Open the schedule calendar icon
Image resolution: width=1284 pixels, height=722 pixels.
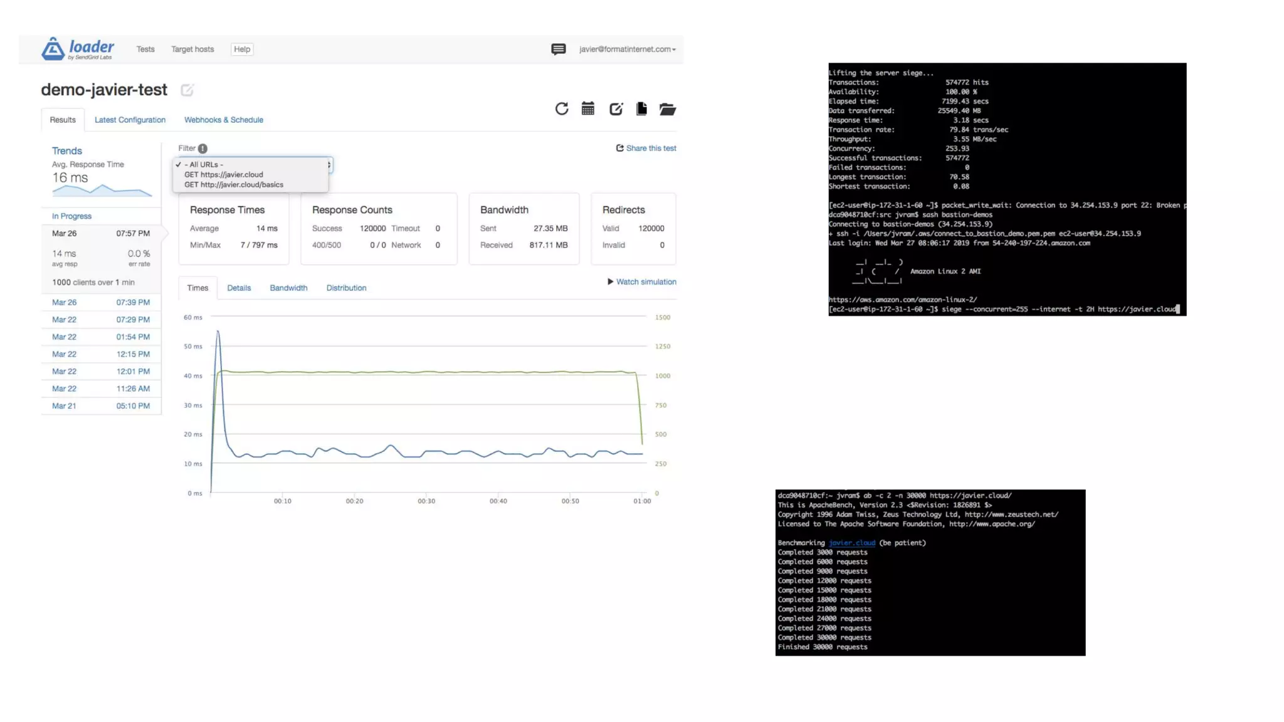point(587,109)
